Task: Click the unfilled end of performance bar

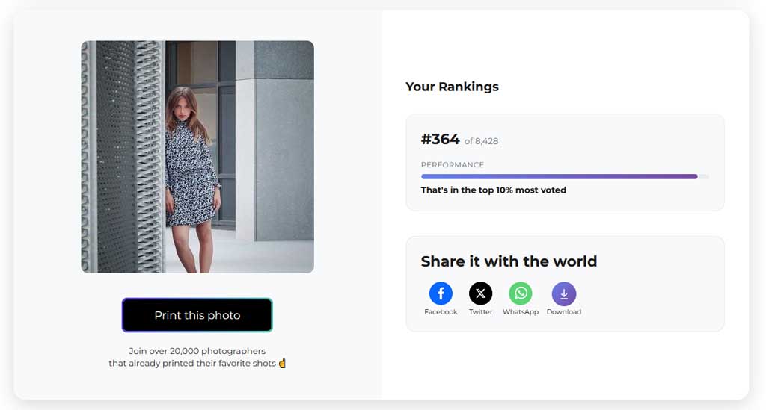Action: [703, 176]
